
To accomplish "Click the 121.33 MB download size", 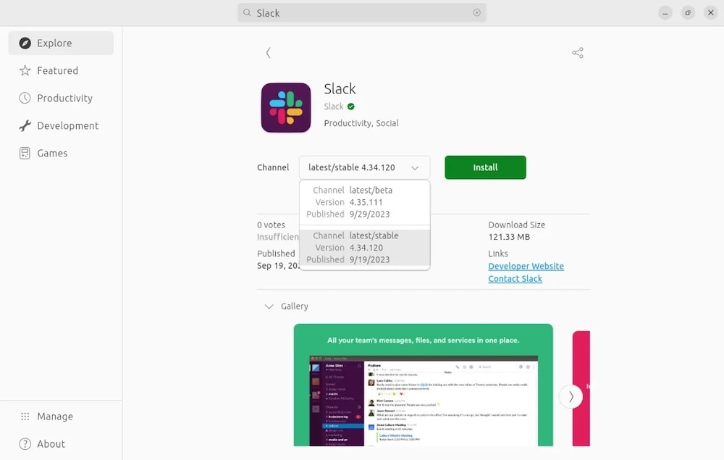I will tap(509, 237).
